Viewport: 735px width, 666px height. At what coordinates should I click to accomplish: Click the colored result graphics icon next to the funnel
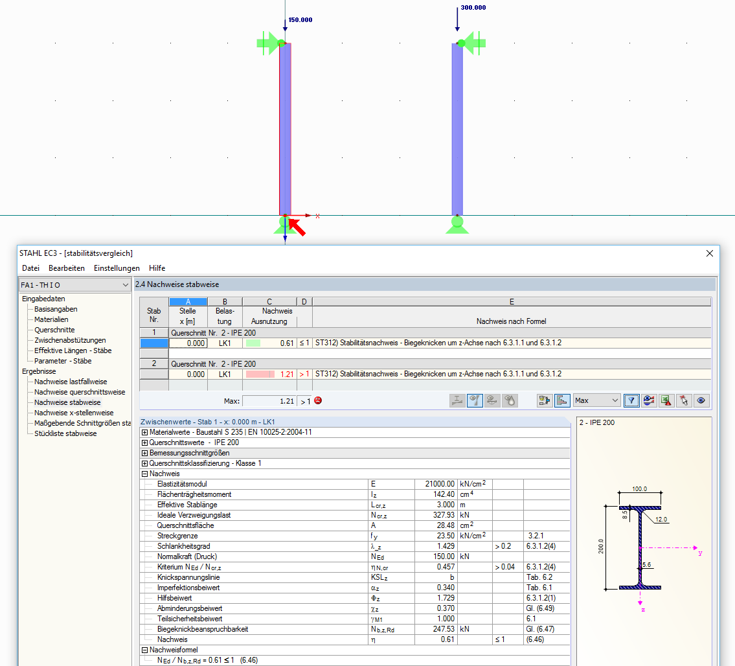pyautogui.click(x=648, y=400)
